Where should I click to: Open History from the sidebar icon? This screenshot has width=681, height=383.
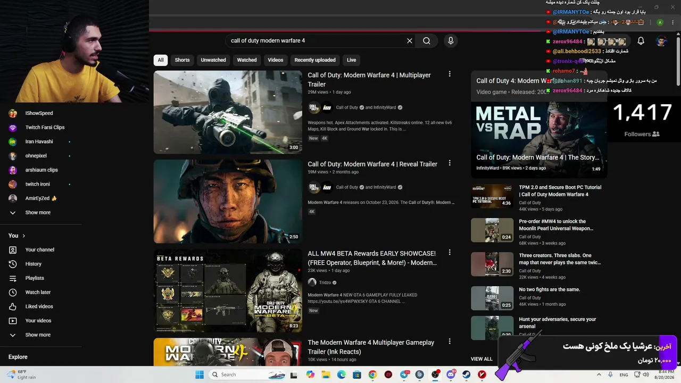click(13, 264)
